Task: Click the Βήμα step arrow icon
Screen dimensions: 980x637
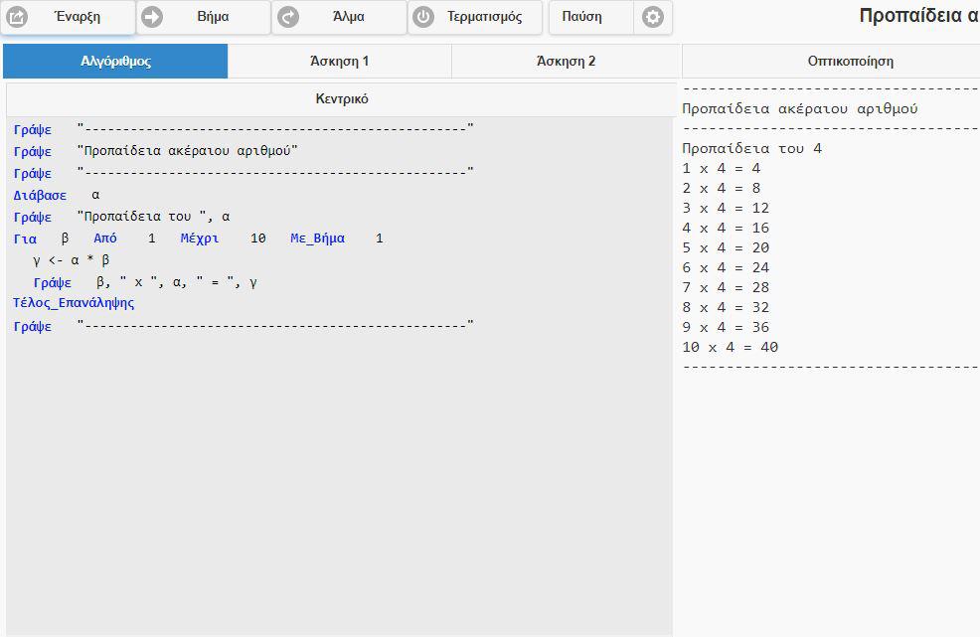Action: coord(152,17)
